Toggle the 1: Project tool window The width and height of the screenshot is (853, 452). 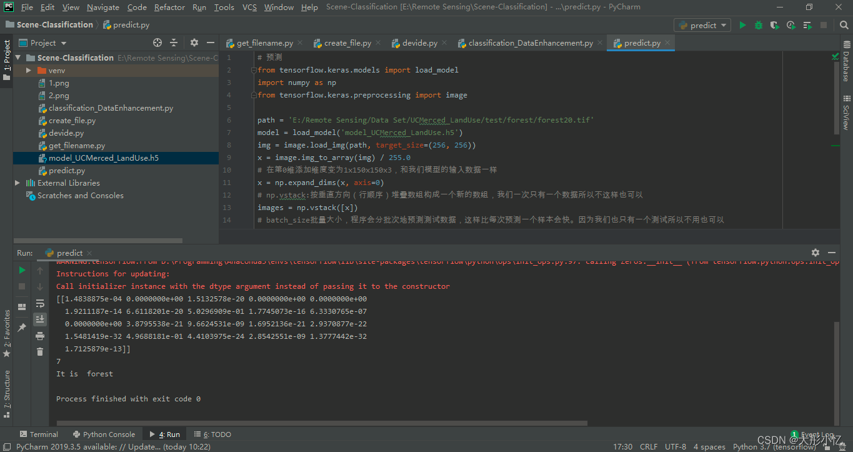[x=6, y=61]
